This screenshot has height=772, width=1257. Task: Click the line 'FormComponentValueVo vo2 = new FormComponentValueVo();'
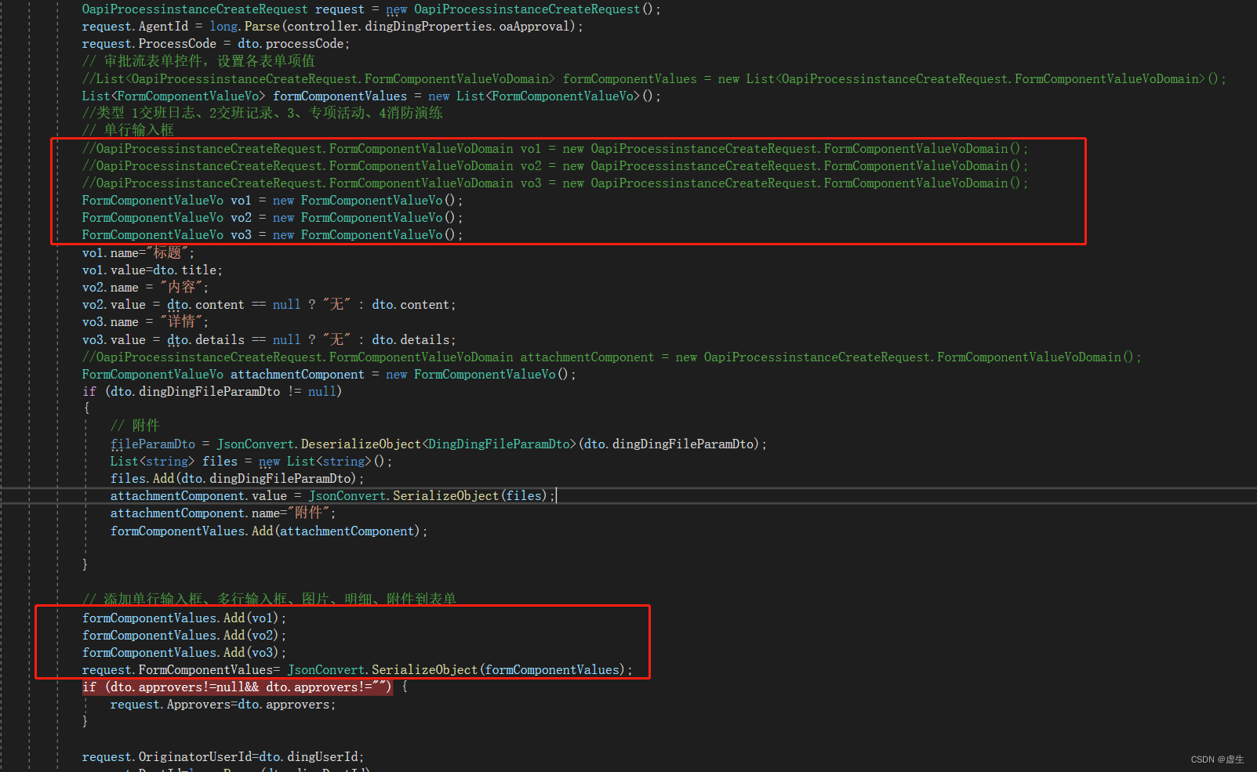[272, 218]
